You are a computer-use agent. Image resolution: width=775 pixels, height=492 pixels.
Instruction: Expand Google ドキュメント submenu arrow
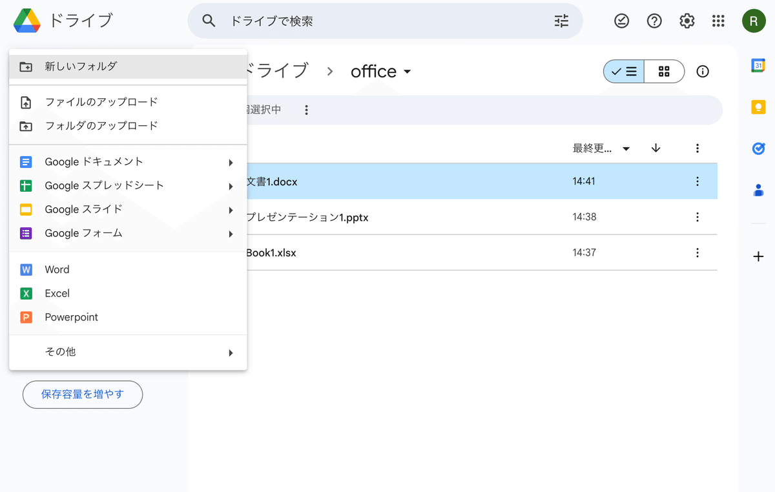pyautogui.click(x=231, y=163)
